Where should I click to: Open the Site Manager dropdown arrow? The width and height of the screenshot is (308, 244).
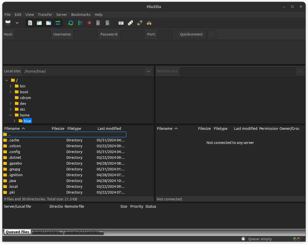coord(17,23)
